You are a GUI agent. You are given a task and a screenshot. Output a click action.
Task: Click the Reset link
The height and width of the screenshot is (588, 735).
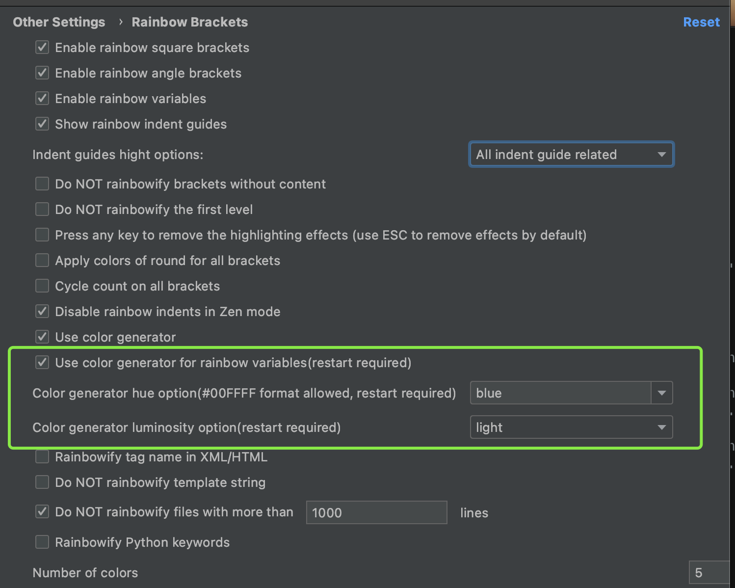701,22
